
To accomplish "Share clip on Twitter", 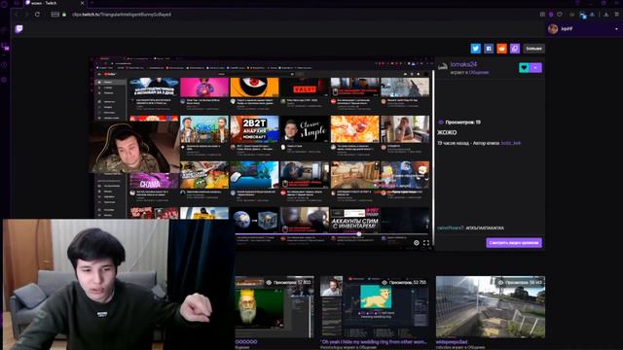I will pos(476,49).
